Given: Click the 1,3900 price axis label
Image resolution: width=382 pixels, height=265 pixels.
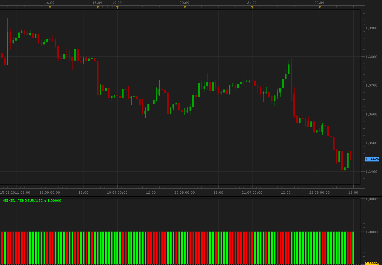Looking at the screenshot, I should tap(371, 28).
